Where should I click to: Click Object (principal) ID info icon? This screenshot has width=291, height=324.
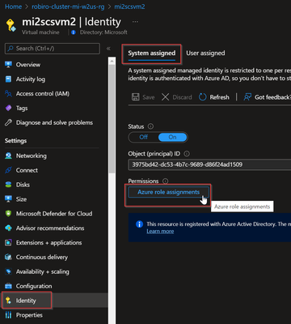(187, 154)
